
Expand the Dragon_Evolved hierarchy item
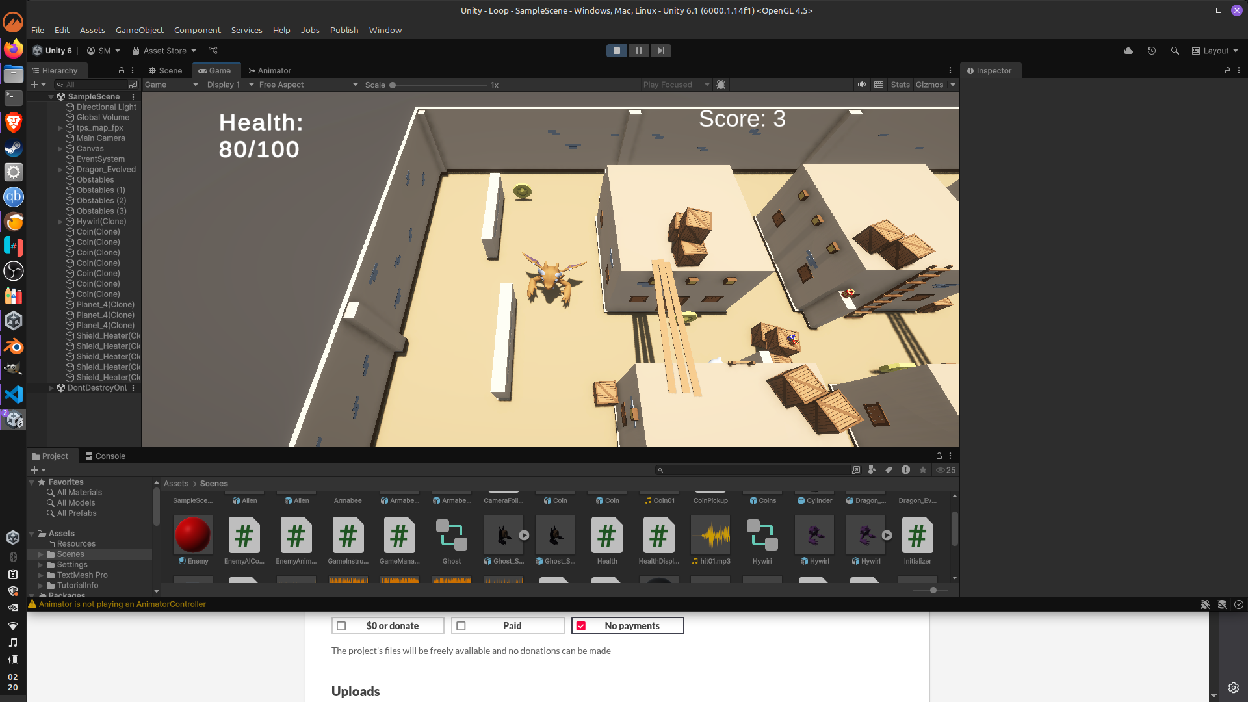pos(60,170)
